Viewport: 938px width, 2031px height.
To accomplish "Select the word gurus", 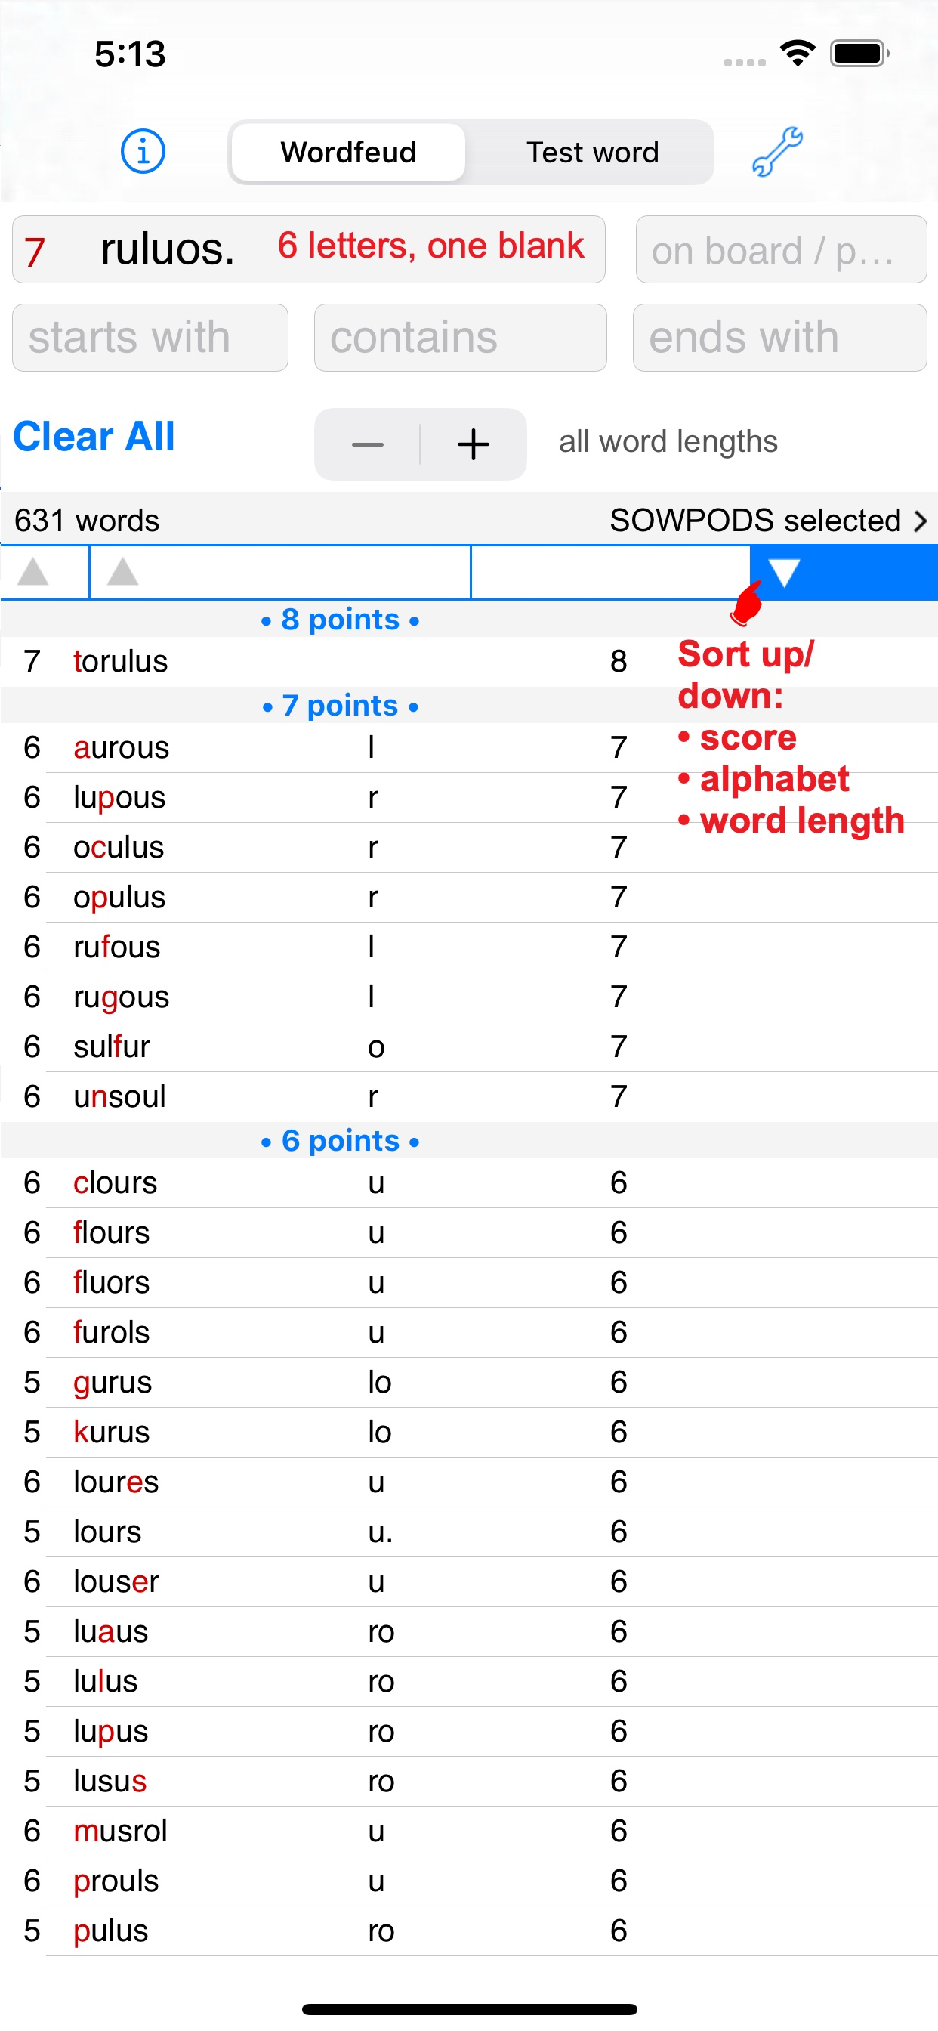I will 113,1382.
